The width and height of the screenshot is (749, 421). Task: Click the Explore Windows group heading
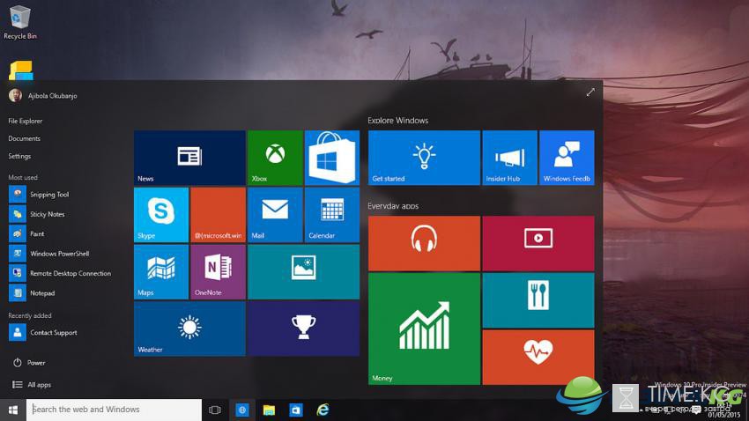click(x=398, y=121)
